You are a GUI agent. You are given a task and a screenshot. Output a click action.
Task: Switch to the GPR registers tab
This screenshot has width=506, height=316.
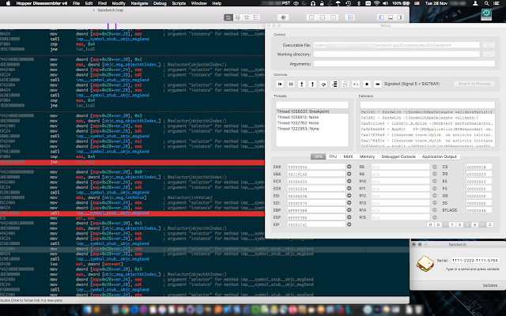[x=318, y=156]
